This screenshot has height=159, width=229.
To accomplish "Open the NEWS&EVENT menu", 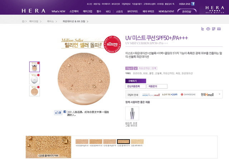I will point(166,11).
